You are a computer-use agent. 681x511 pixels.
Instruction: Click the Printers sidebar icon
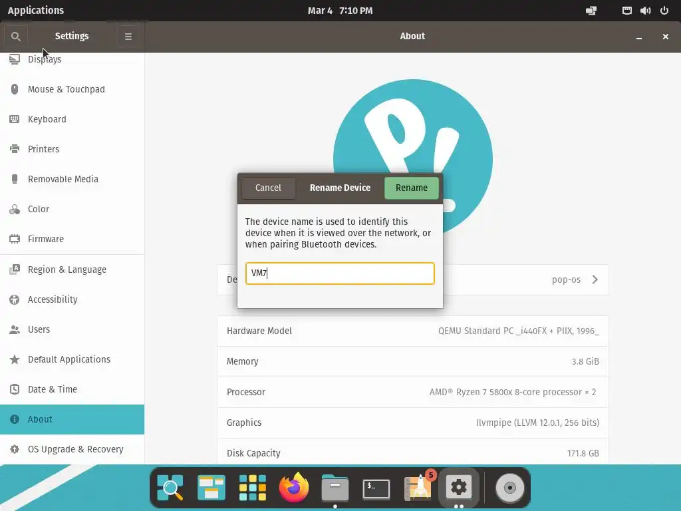click(x=15, y=149)
